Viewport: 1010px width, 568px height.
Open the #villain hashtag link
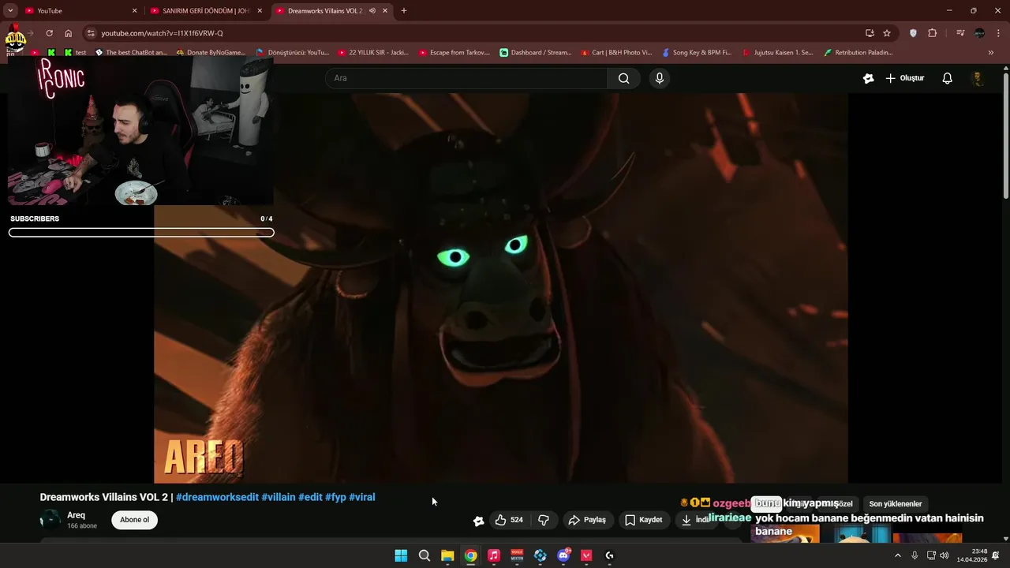[279, 497]
